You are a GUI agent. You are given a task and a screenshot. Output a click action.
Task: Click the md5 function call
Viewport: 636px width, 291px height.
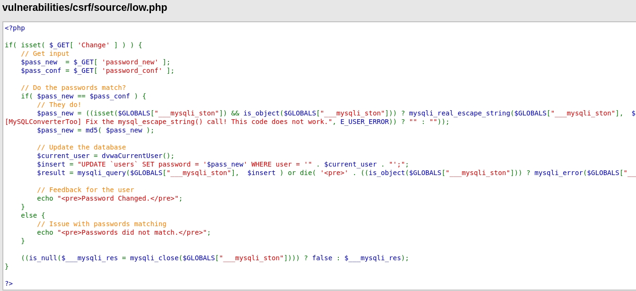(x=91, y=130)
